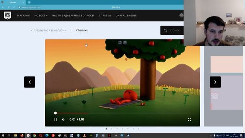Viewport: 245px width, 138px height.
Task: Show next media with right arrow
Action: [215, 82]
